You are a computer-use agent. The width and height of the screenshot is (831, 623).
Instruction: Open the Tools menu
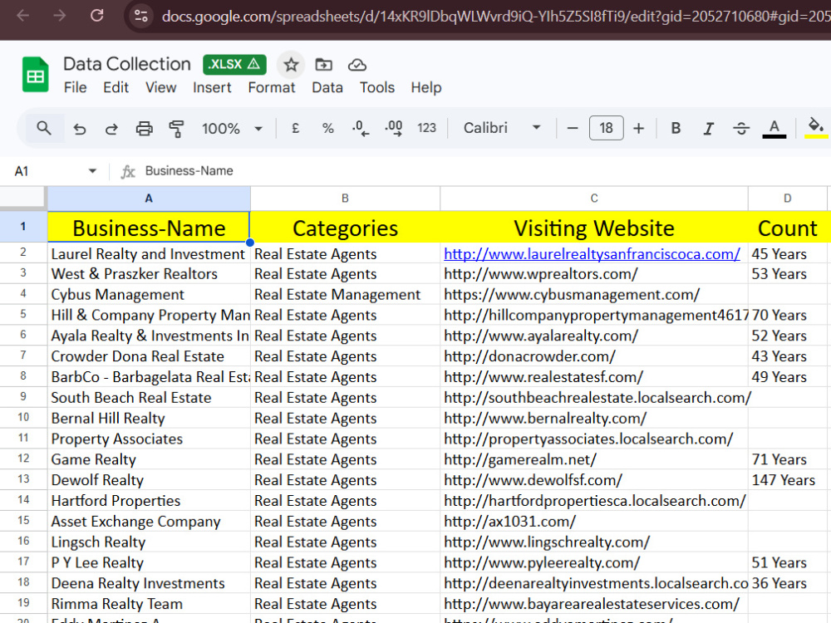coord(376,87)
